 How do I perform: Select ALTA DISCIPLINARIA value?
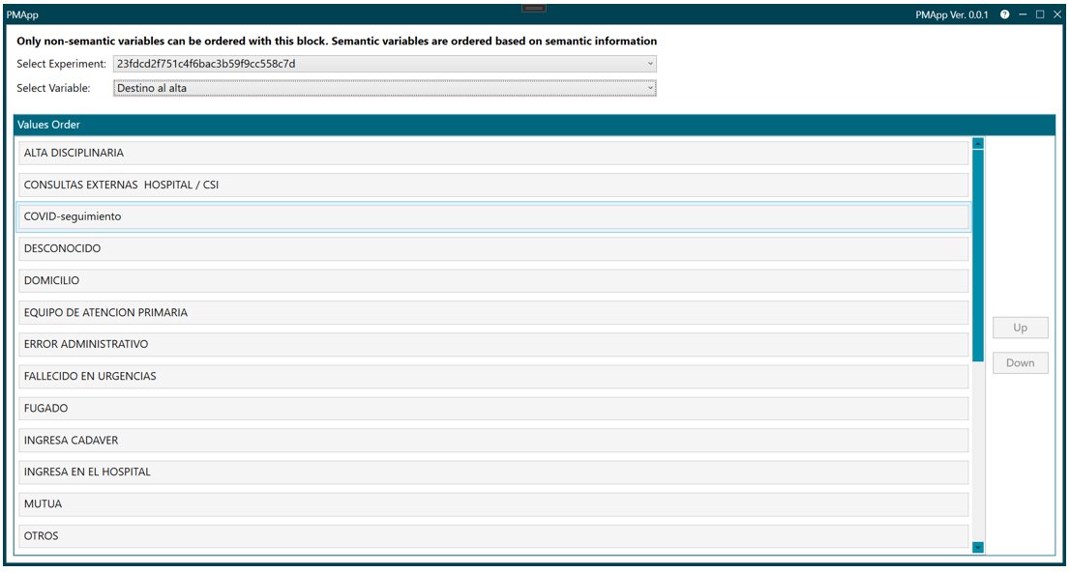click(x=493, y=154)
